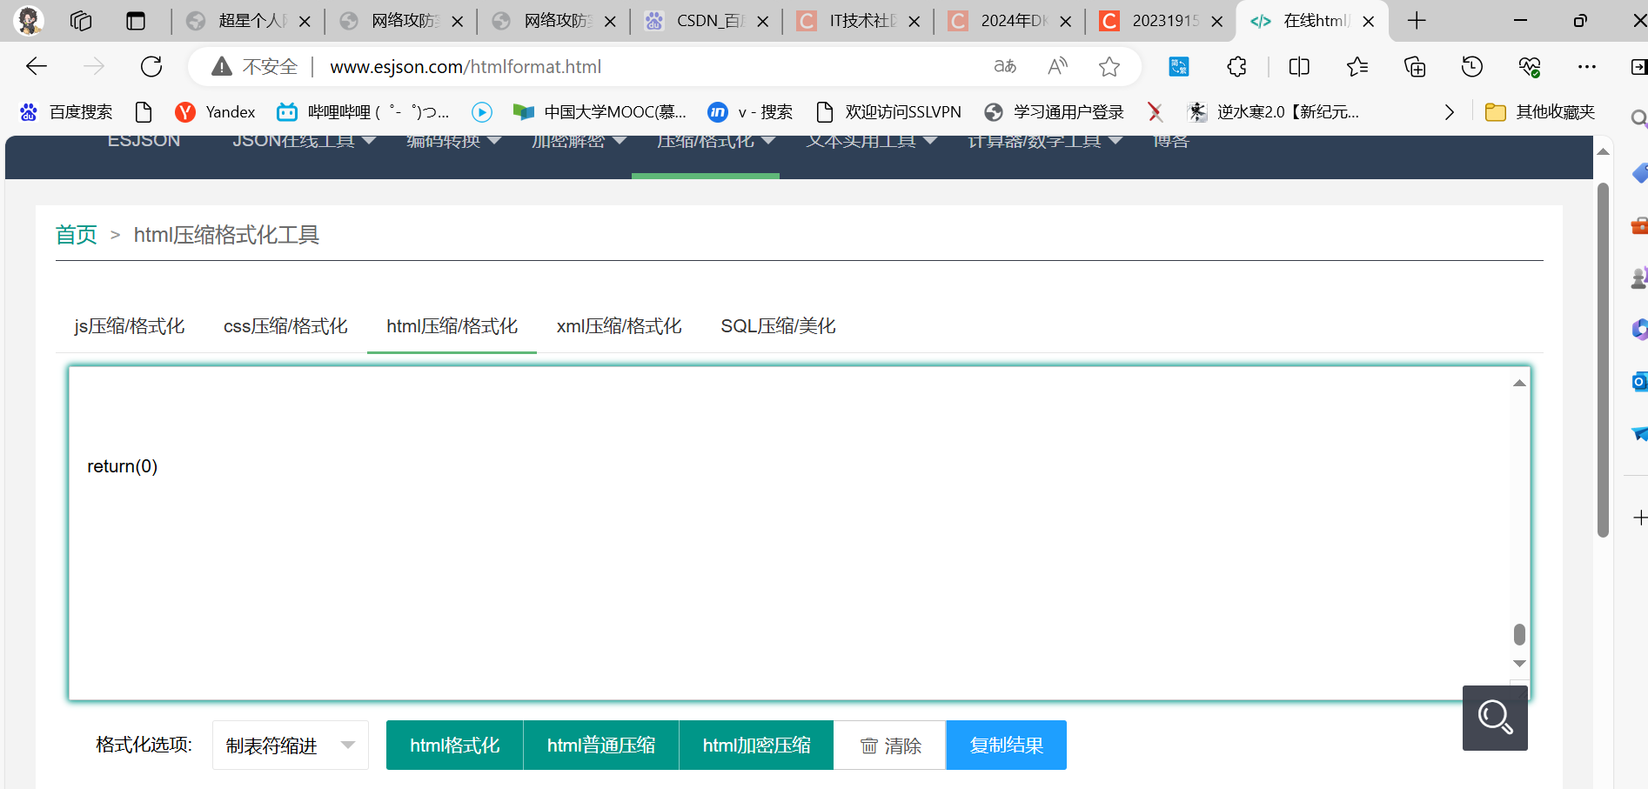Expand the 编码转换 menu

pyautogui.click(x=454, y=142)
